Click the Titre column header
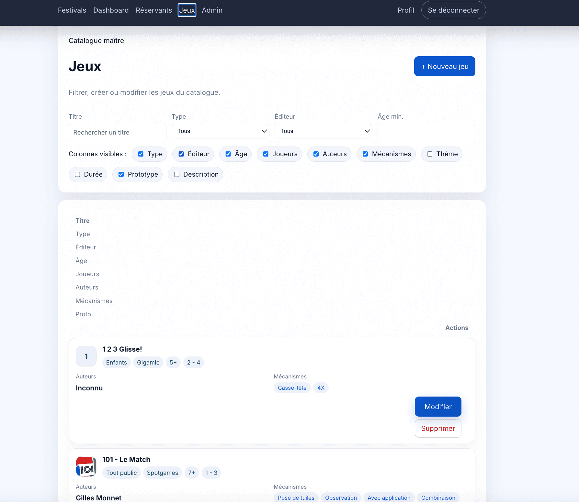Screen dimensions: 579x502 coord(83,221)
